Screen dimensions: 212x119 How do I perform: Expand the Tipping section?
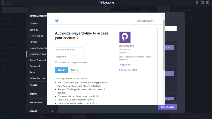33,85
